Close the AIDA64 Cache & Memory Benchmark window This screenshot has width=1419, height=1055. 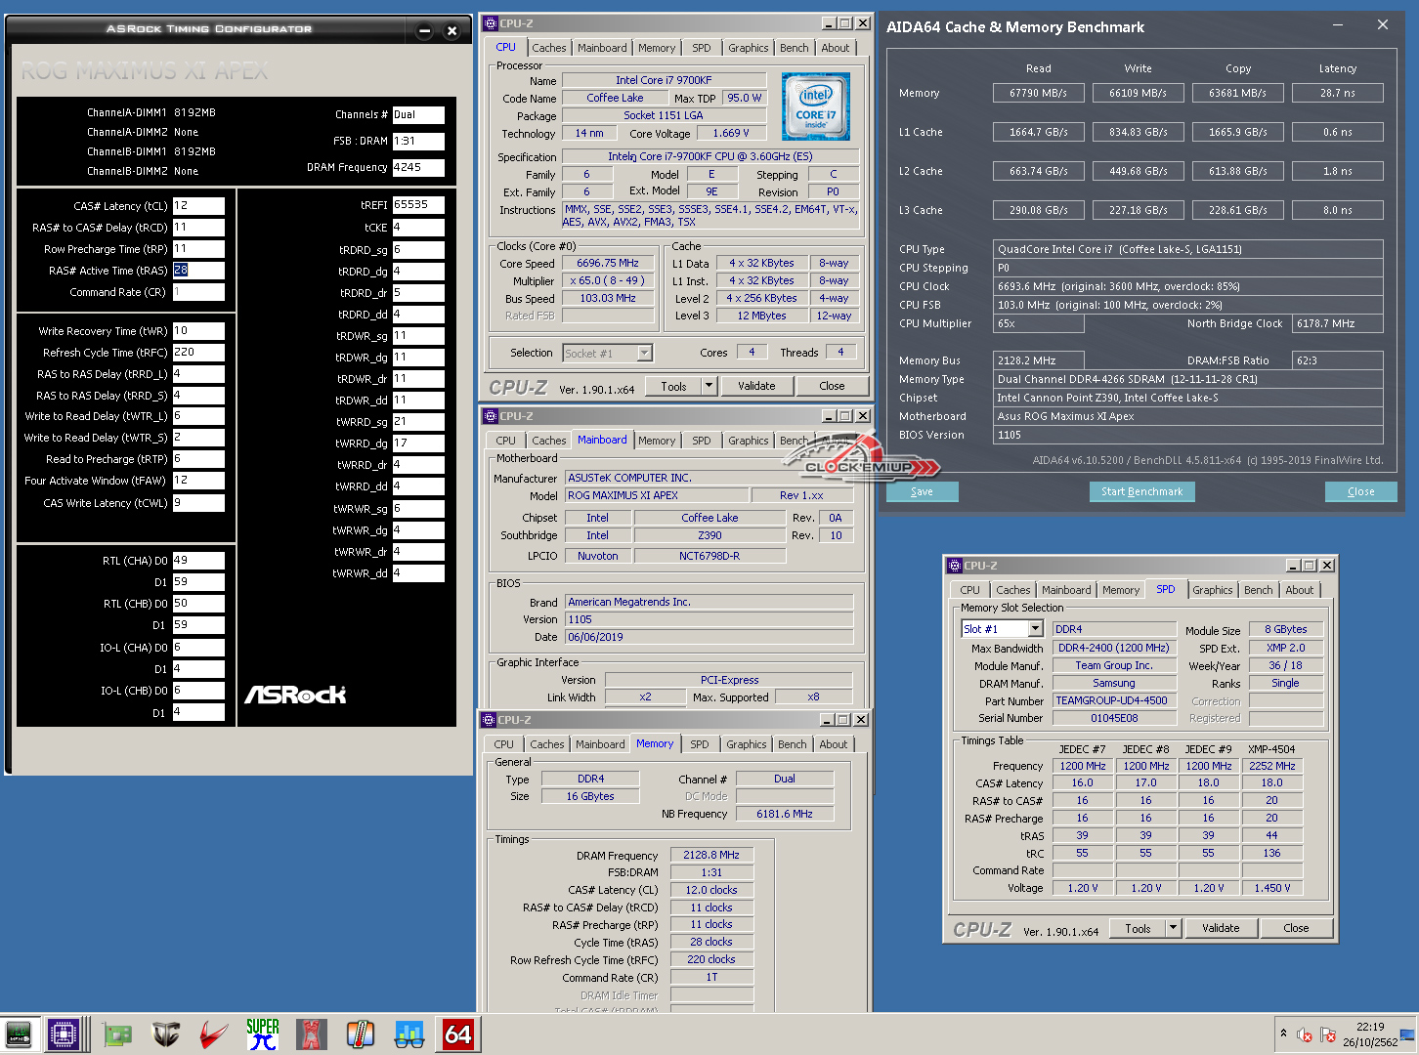1383,25
